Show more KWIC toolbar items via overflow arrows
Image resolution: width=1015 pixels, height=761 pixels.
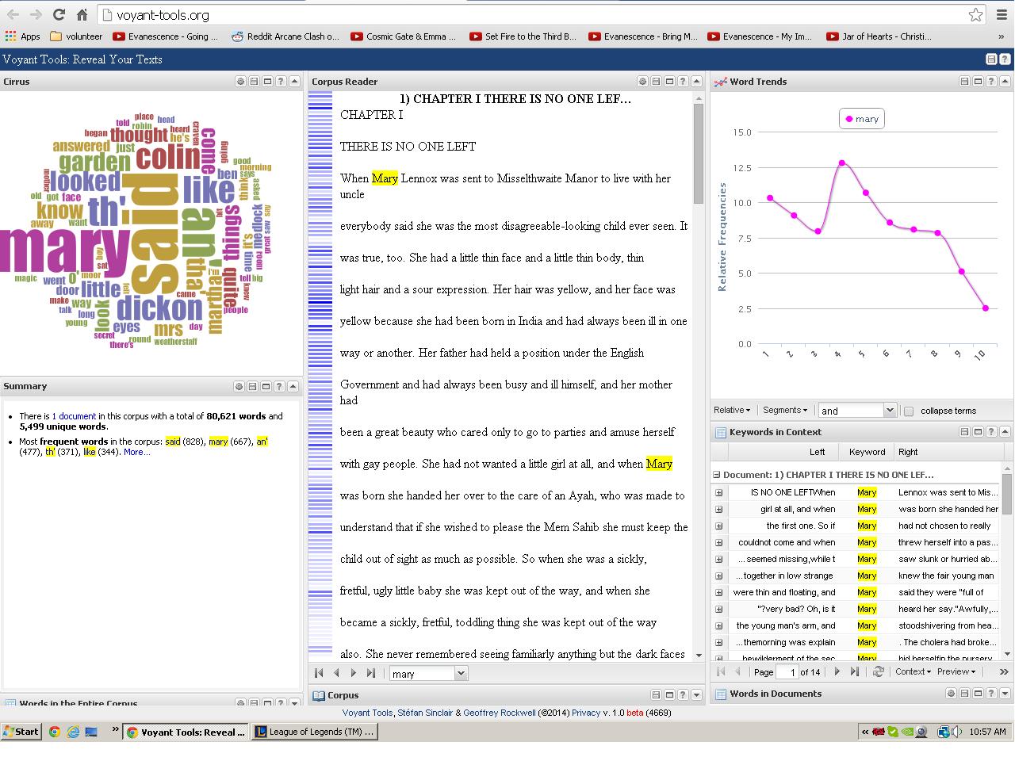1004,671
